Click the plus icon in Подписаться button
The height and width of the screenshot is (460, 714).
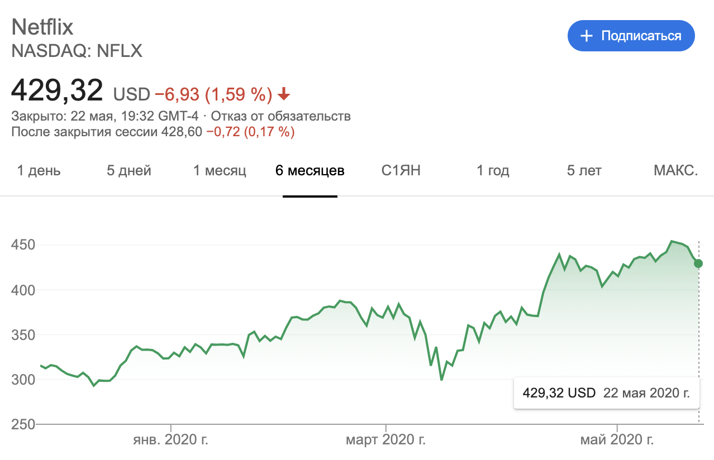[586, 36]
